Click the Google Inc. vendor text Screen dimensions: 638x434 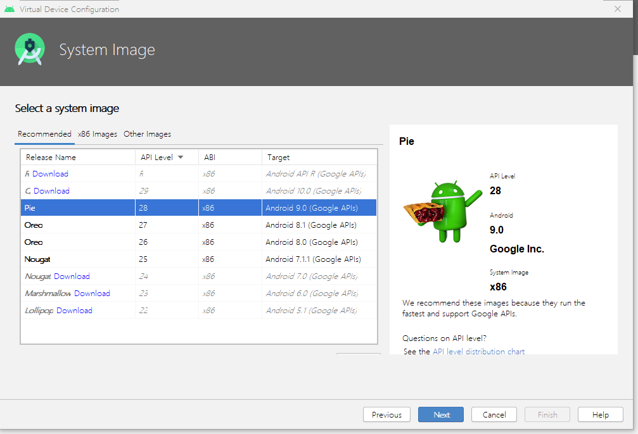coord(517,249)
